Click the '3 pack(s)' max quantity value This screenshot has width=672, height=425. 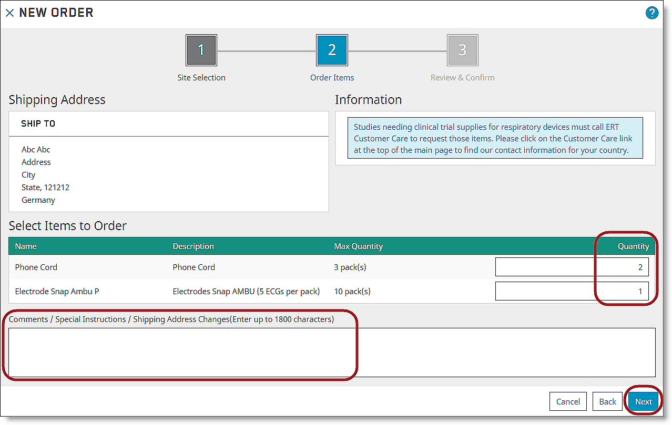(350, 267)
